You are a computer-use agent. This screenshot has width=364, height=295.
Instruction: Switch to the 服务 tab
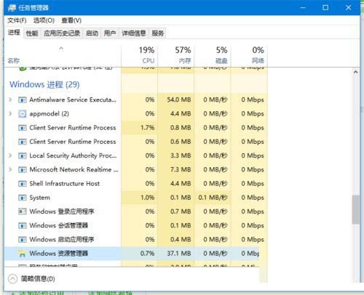point(158,33)
